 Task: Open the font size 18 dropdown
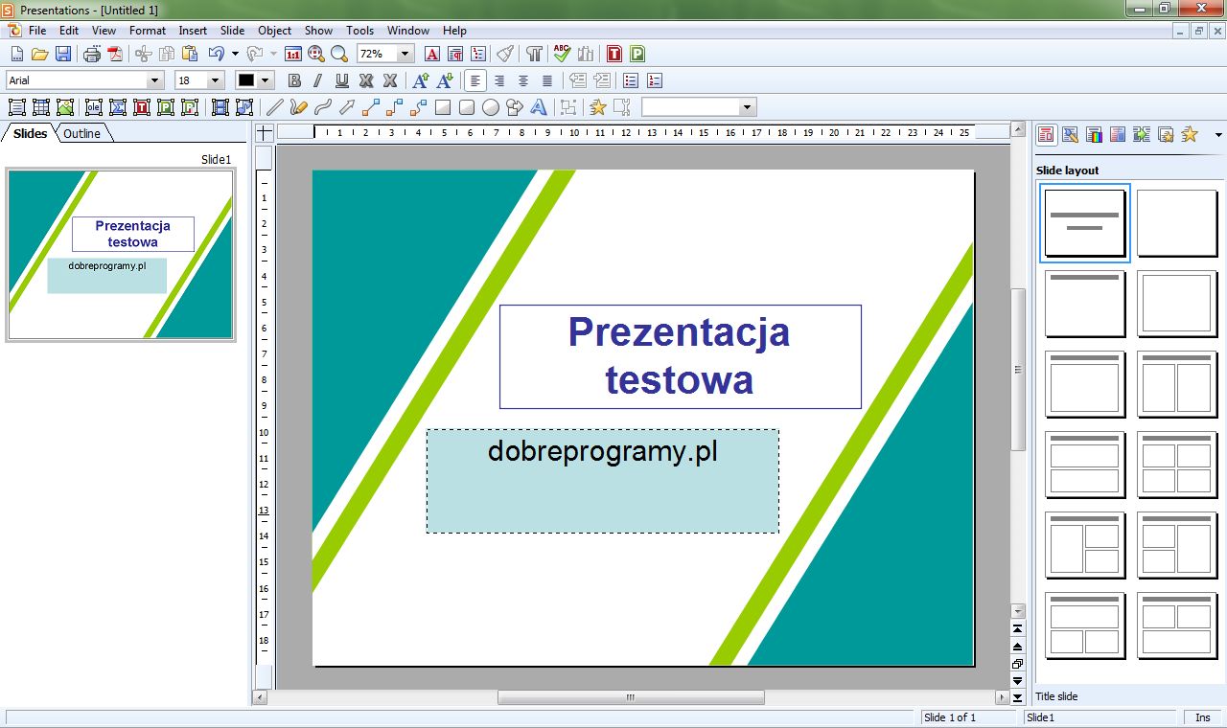(215, 80)
